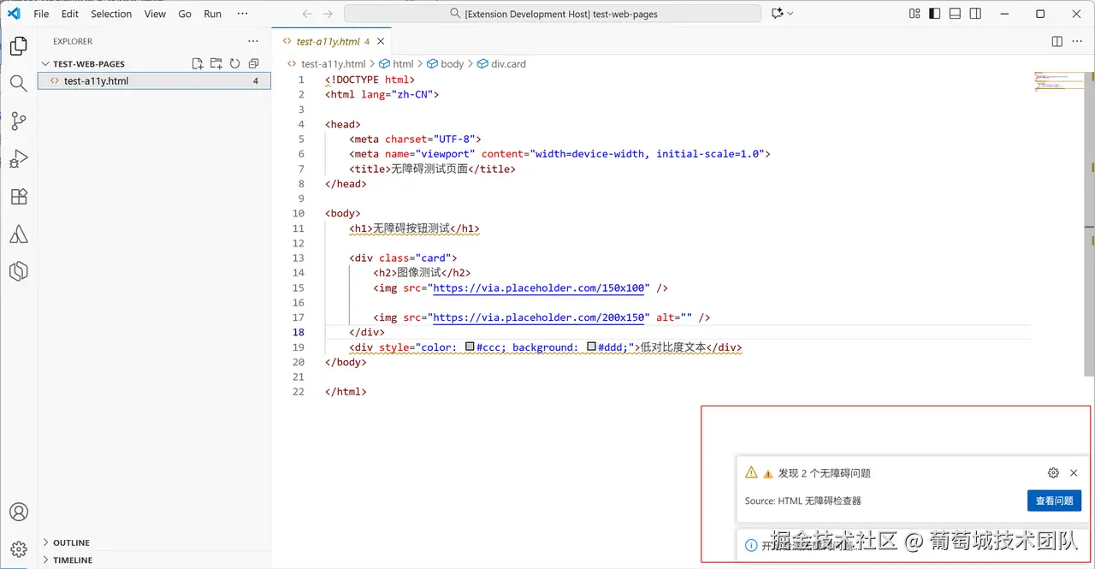Open the test-a11y.html breadcrumb
Screen dimensions: 1095x569
click(x=327, y=63)
